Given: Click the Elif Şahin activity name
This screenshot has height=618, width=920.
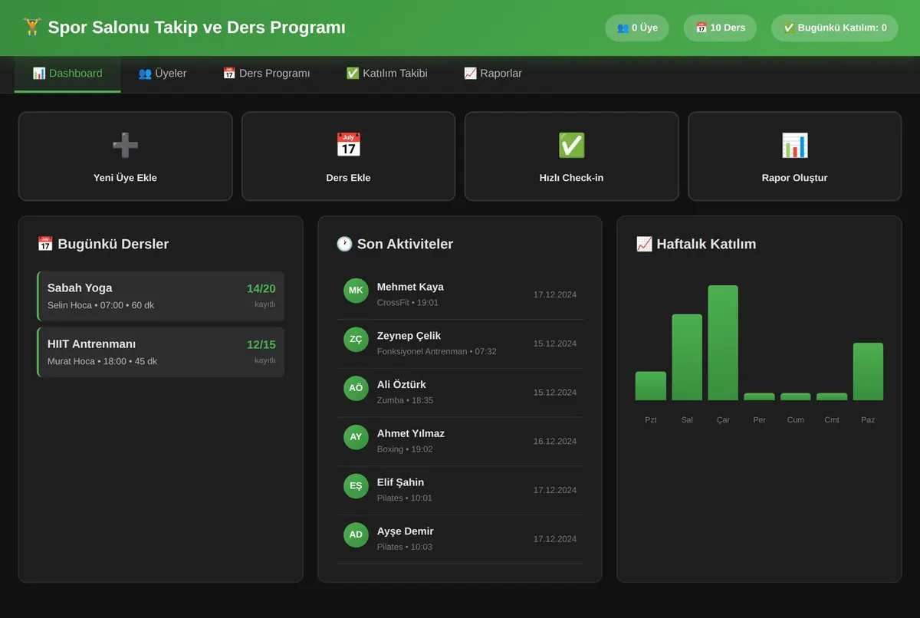Looking at the screenshot, I should [400, 482].
